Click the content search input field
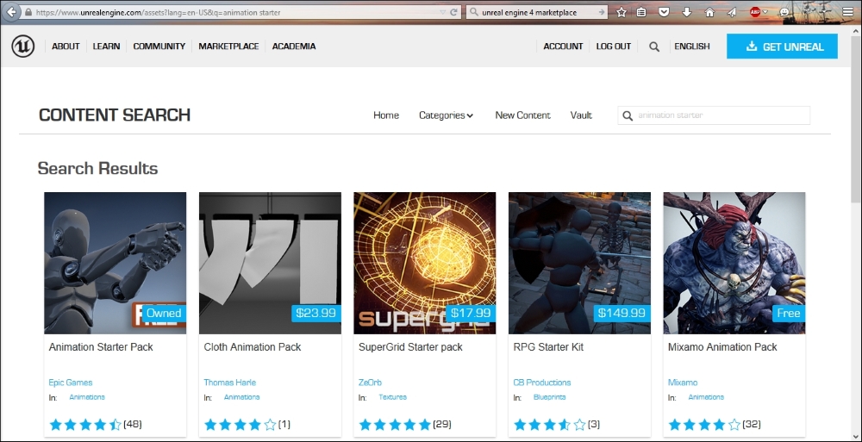This screenshot has height=442, width=862. 714,115
